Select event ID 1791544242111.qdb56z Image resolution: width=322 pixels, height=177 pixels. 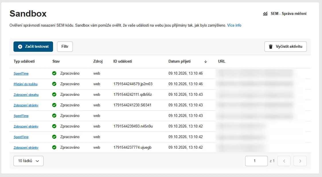click(x=132, y=94)
